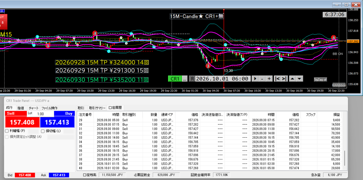Slow replay with the minus button
The width and height of the screenshot is (363, 180).
point(262,79)
